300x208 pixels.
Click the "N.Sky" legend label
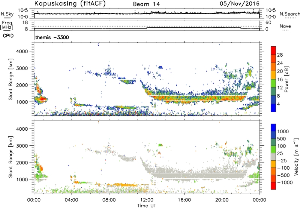click(x=7, y=14)
